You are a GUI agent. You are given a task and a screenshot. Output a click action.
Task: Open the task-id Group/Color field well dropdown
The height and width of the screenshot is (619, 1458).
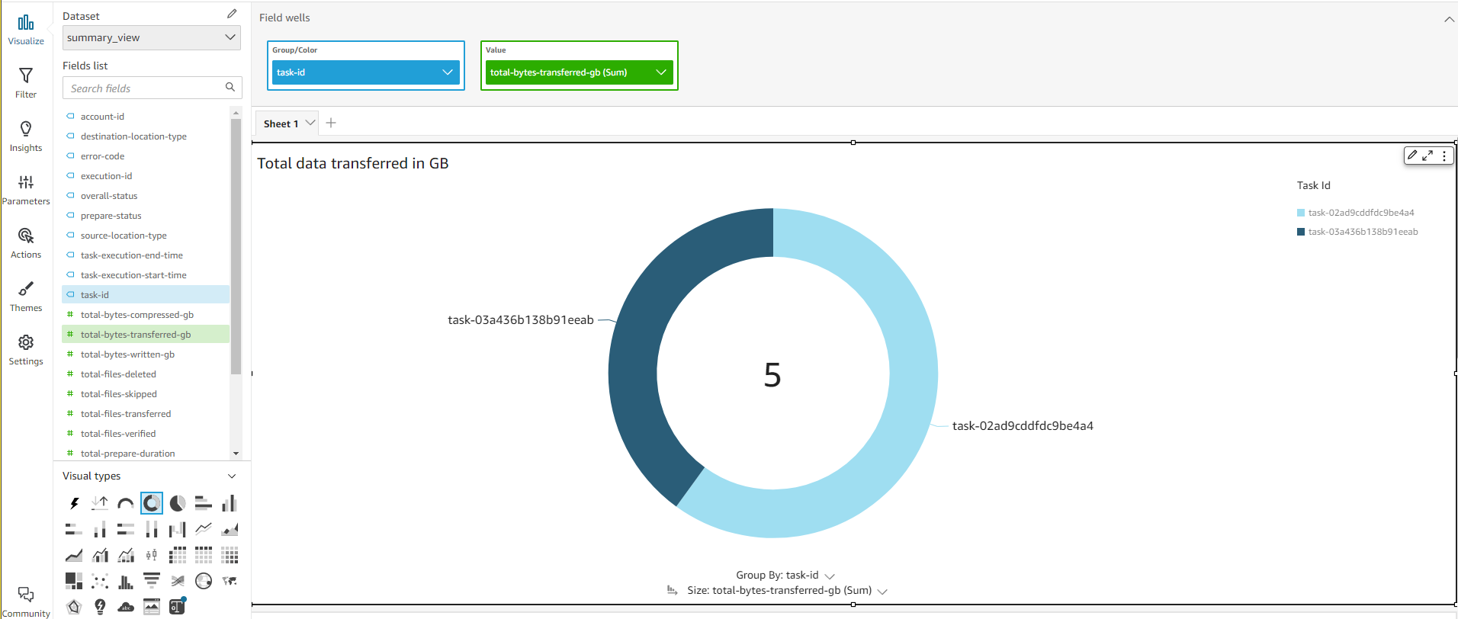pos(448,72)
